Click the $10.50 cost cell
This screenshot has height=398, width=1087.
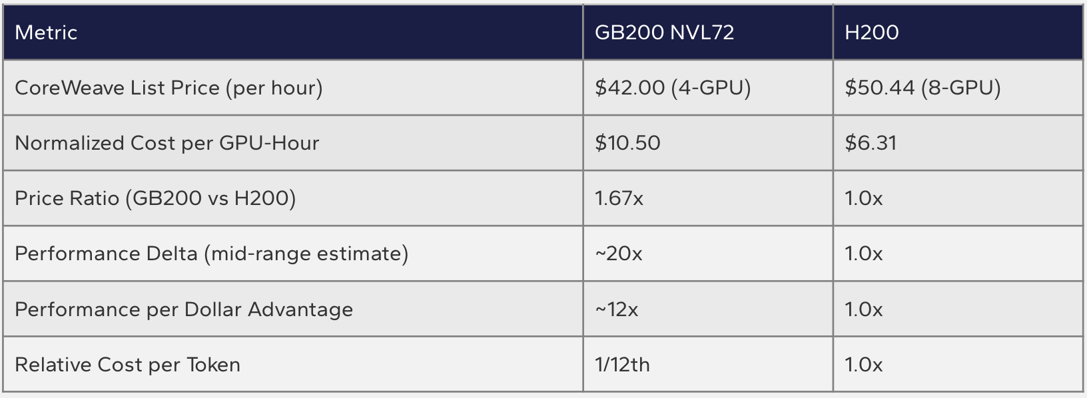click(x=627, y=143)
